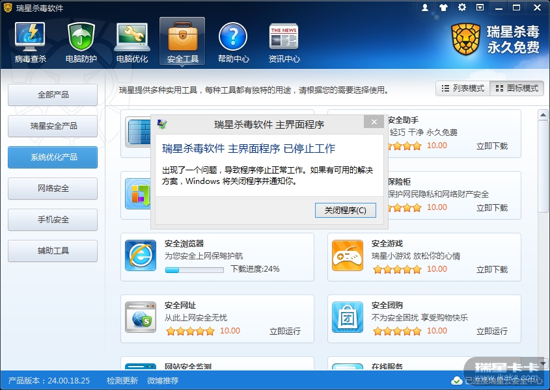Viewport: 550px width, 390px height.
Task: Click the scrollbar down arrow
Action: (543, 363)
